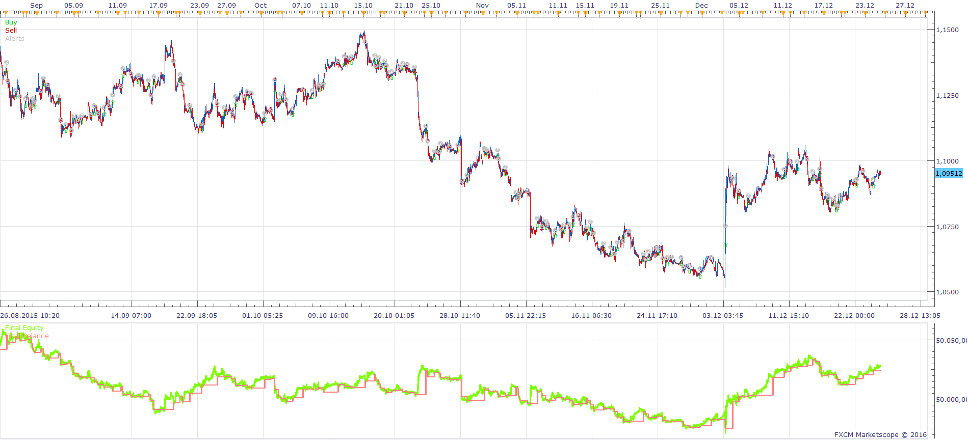Click the Sep label on top timeline
The height and width of the screenshot is (440, 968).
[36, 6]
